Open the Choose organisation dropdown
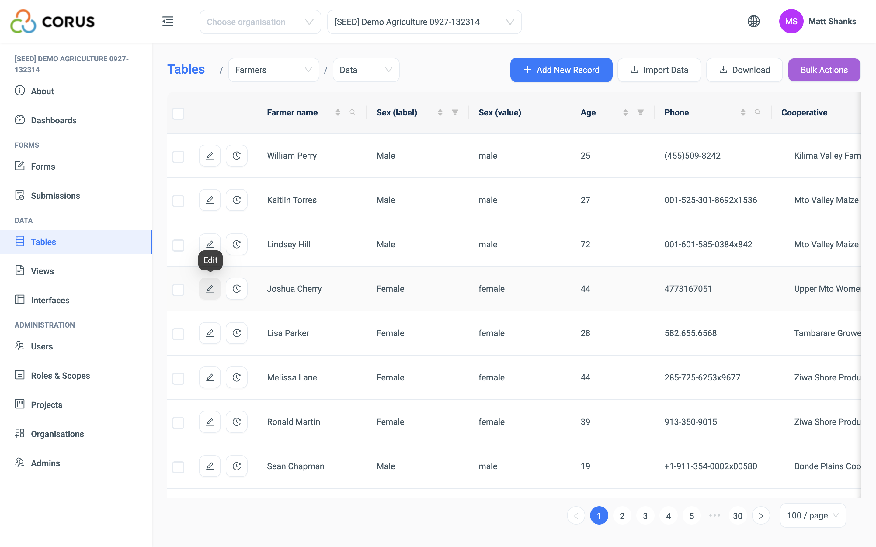This screenshot has width=876, height=547. click(260, 22)
